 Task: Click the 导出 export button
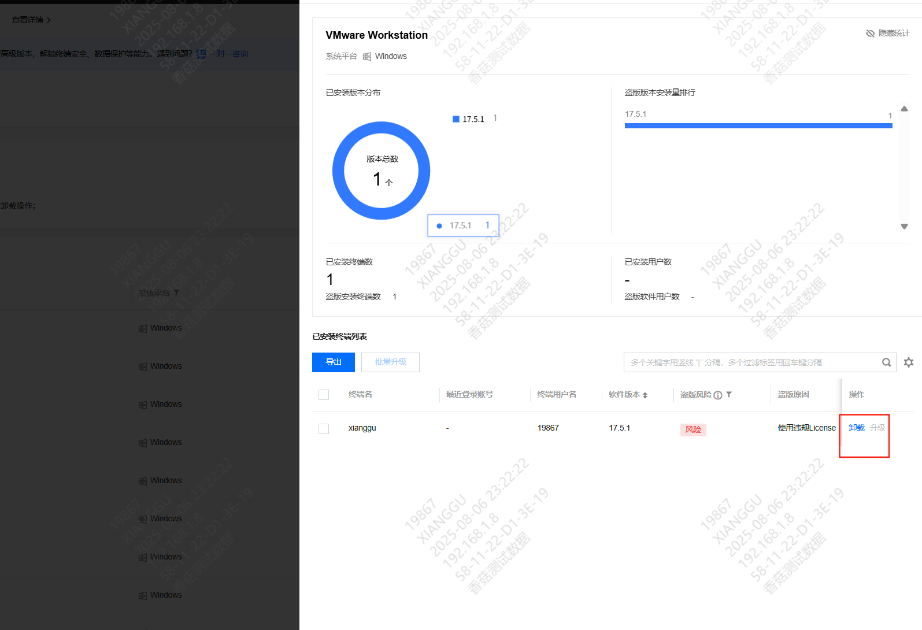334,362
